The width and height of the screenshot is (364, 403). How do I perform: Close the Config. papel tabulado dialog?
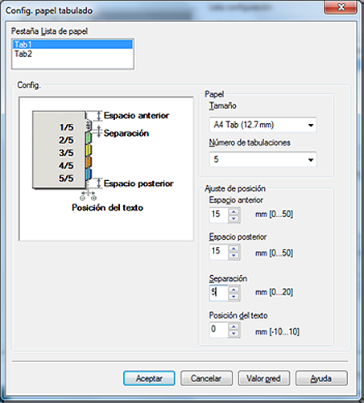click(341, 7)
